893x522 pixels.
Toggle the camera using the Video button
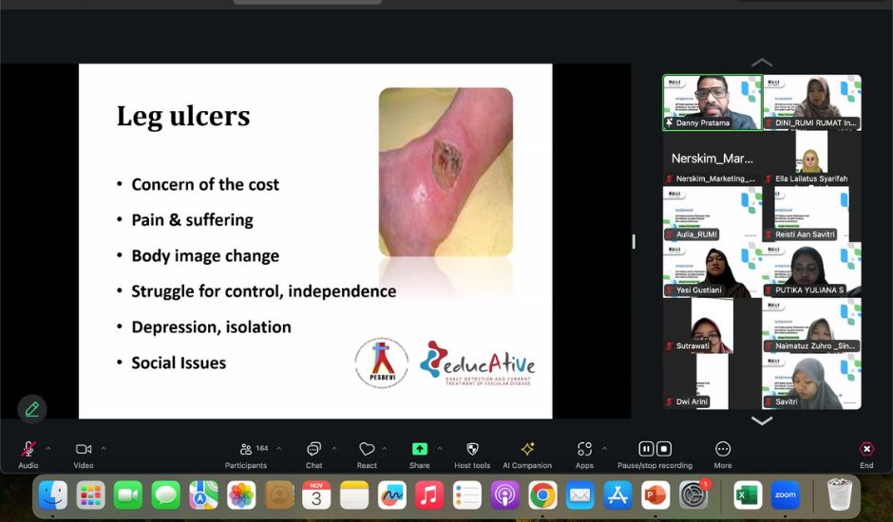[84, 449]
